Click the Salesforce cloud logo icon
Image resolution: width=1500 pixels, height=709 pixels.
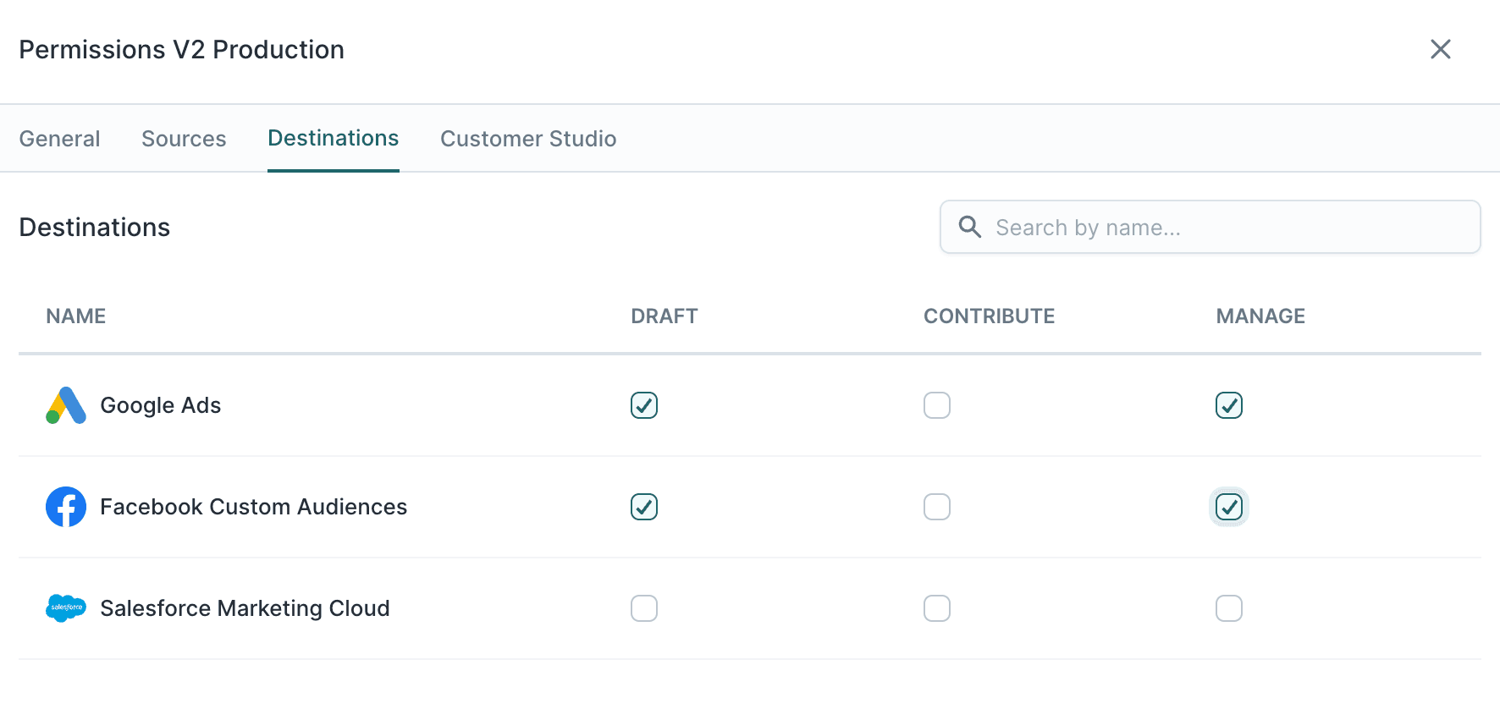66,608
